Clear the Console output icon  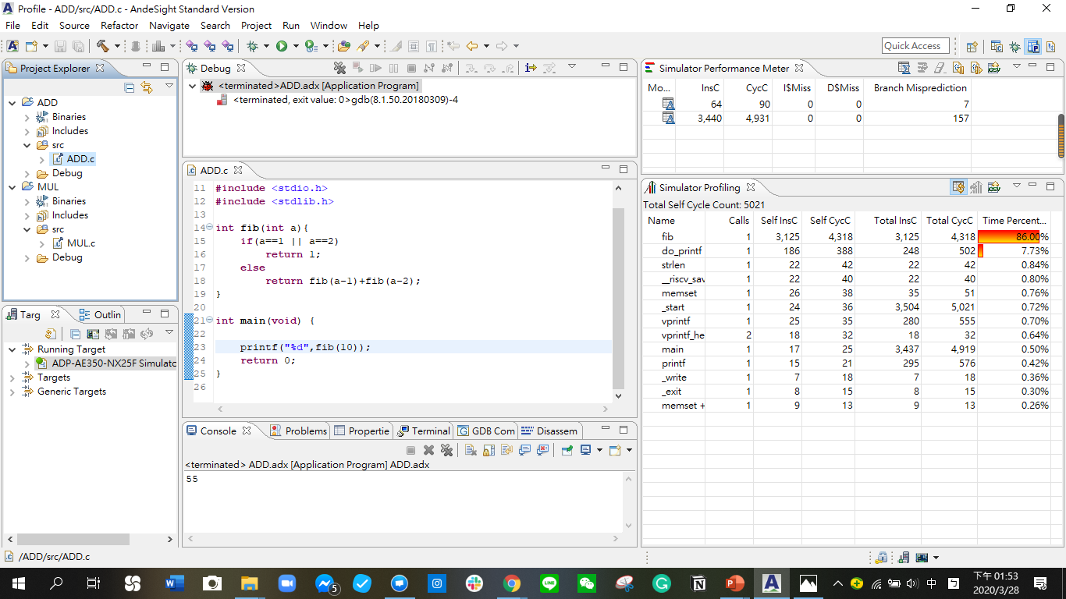(471, 450)
